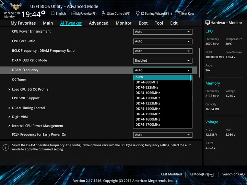Click the EzMode exit arrow icon
This screenshot has width=247, height=185.
(211, 174)
